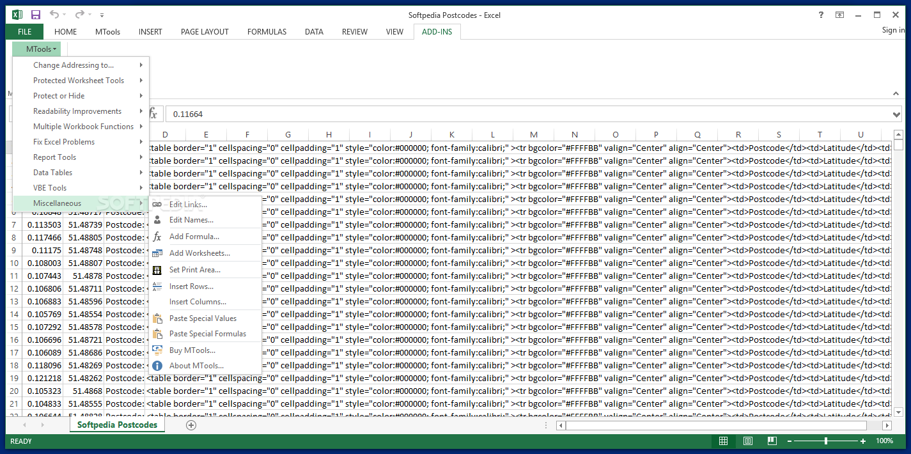
Task: Expand Readability Improvements submenu
Action: pos(81,111)
